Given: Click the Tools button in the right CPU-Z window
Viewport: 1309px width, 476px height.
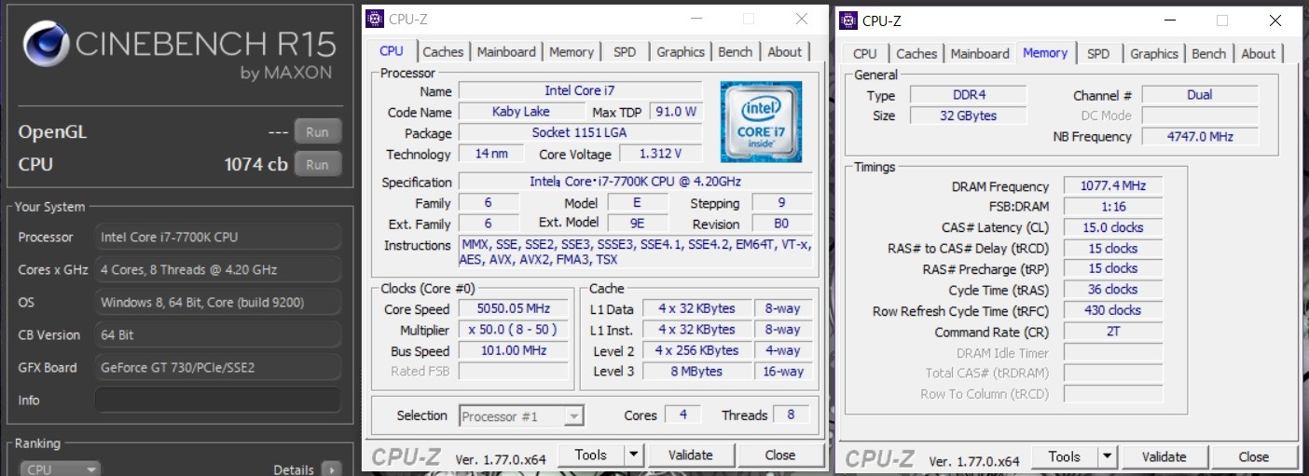Looking at the screenshot, I should coord(1064,456).
